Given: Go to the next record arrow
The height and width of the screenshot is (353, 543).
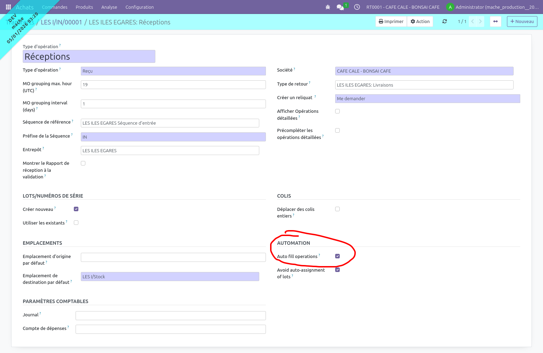Looking at the screenshot, I should click(480, 22).
